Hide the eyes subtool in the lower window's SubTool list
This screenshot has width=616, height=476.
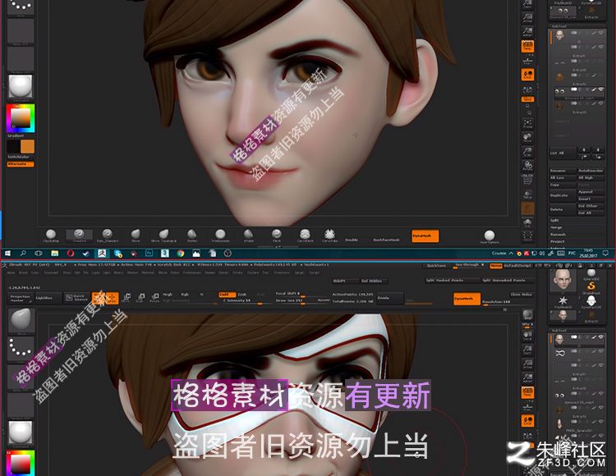pyautogui.click(x=601, y=393)
